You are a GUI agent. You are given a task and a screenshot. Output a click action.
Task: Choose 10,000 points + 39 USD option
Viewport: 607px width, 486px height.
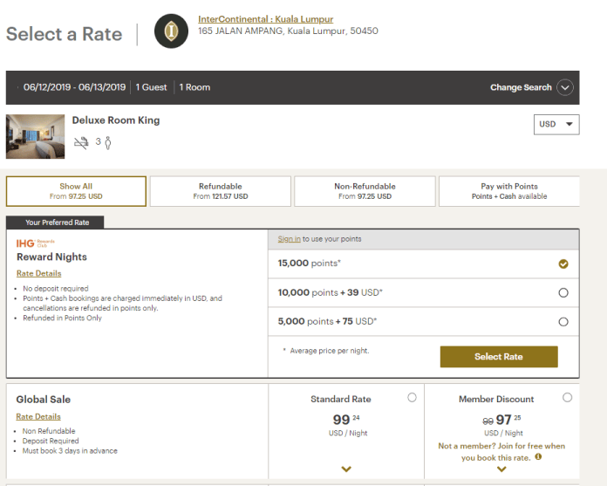tap(563, 293)
